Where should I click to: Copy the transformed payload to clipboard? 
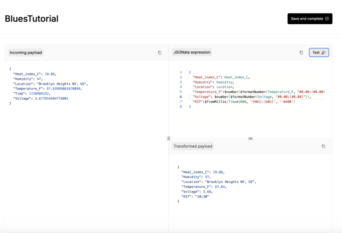click(323, 146)
